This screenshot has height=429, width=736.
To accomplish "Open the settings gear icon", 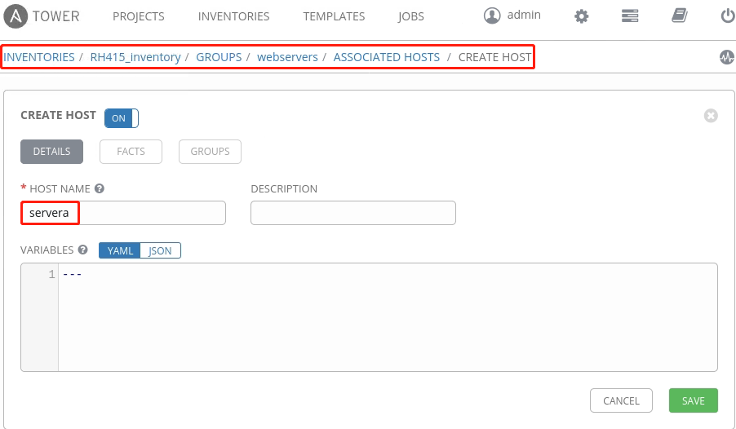I will [581, 15].
